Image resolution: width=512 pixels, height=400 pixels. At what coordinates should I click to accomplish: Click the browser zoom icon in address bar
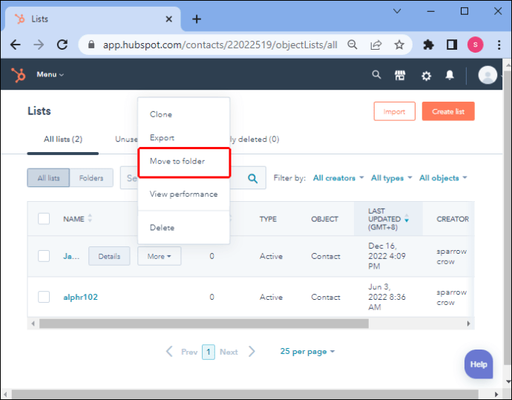click(x=352, y=45)
